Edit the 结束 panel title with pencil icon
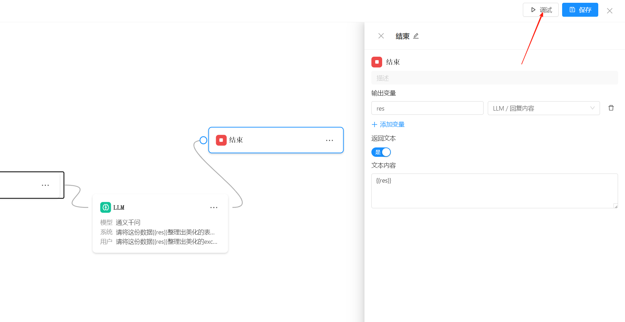625x322 pixels. (416, 36)
